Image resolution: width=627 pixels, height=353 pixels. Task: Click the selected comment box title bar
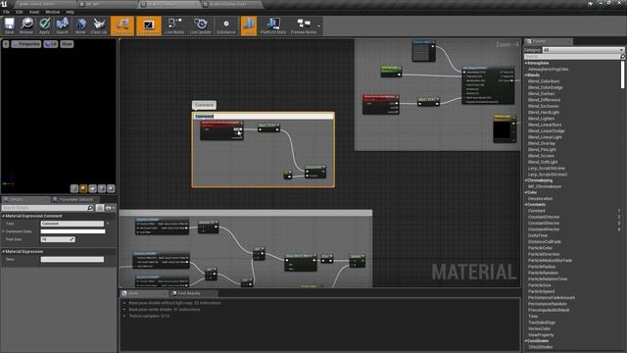[x=264, y=116]
